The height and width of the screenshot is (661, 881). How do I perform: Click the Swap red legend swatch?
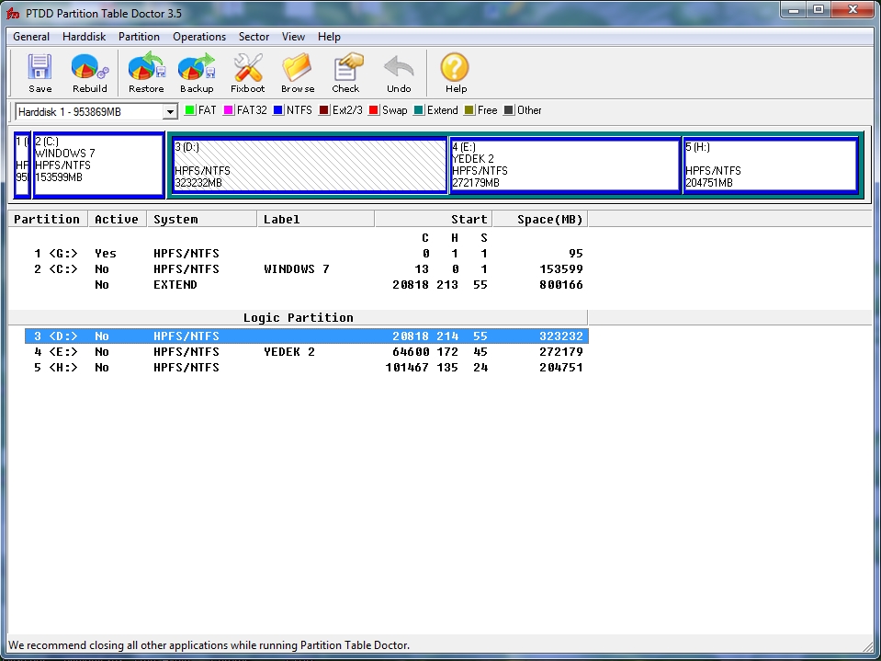tap(374, 110)
